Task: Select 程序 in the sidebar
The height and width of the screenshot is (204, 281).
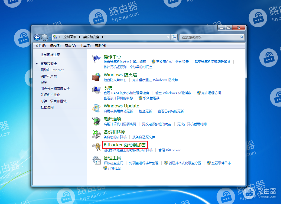Action: (x=44, y=83)
